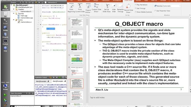The width and height of the screenshot is (191, 107).
Task: Click Hide Slide in ribbon
Action: (x=114, y=8)
